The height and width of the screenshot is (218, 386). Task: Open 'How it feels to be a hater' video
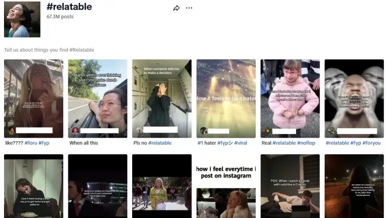pyautogui.click(x=226, y=98)
